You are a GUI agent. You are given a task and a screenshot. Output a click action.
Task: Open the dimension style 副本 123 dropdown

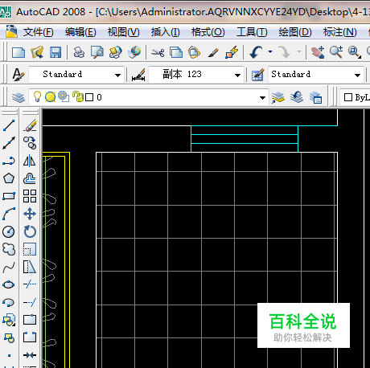[237, 75]
